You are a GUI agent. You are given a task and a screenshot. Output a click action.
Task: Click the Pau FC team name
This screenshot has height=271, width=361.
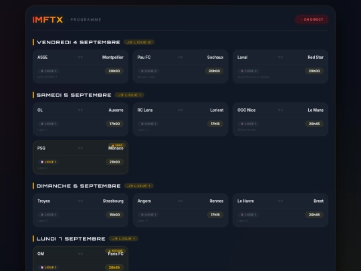point(144,58)
